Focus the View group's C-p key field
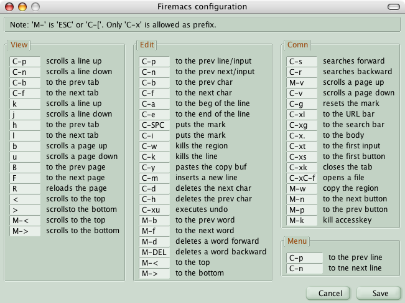The height and width of the screenshot is (303, 405). pyautogui.click(x=25, y=62)
